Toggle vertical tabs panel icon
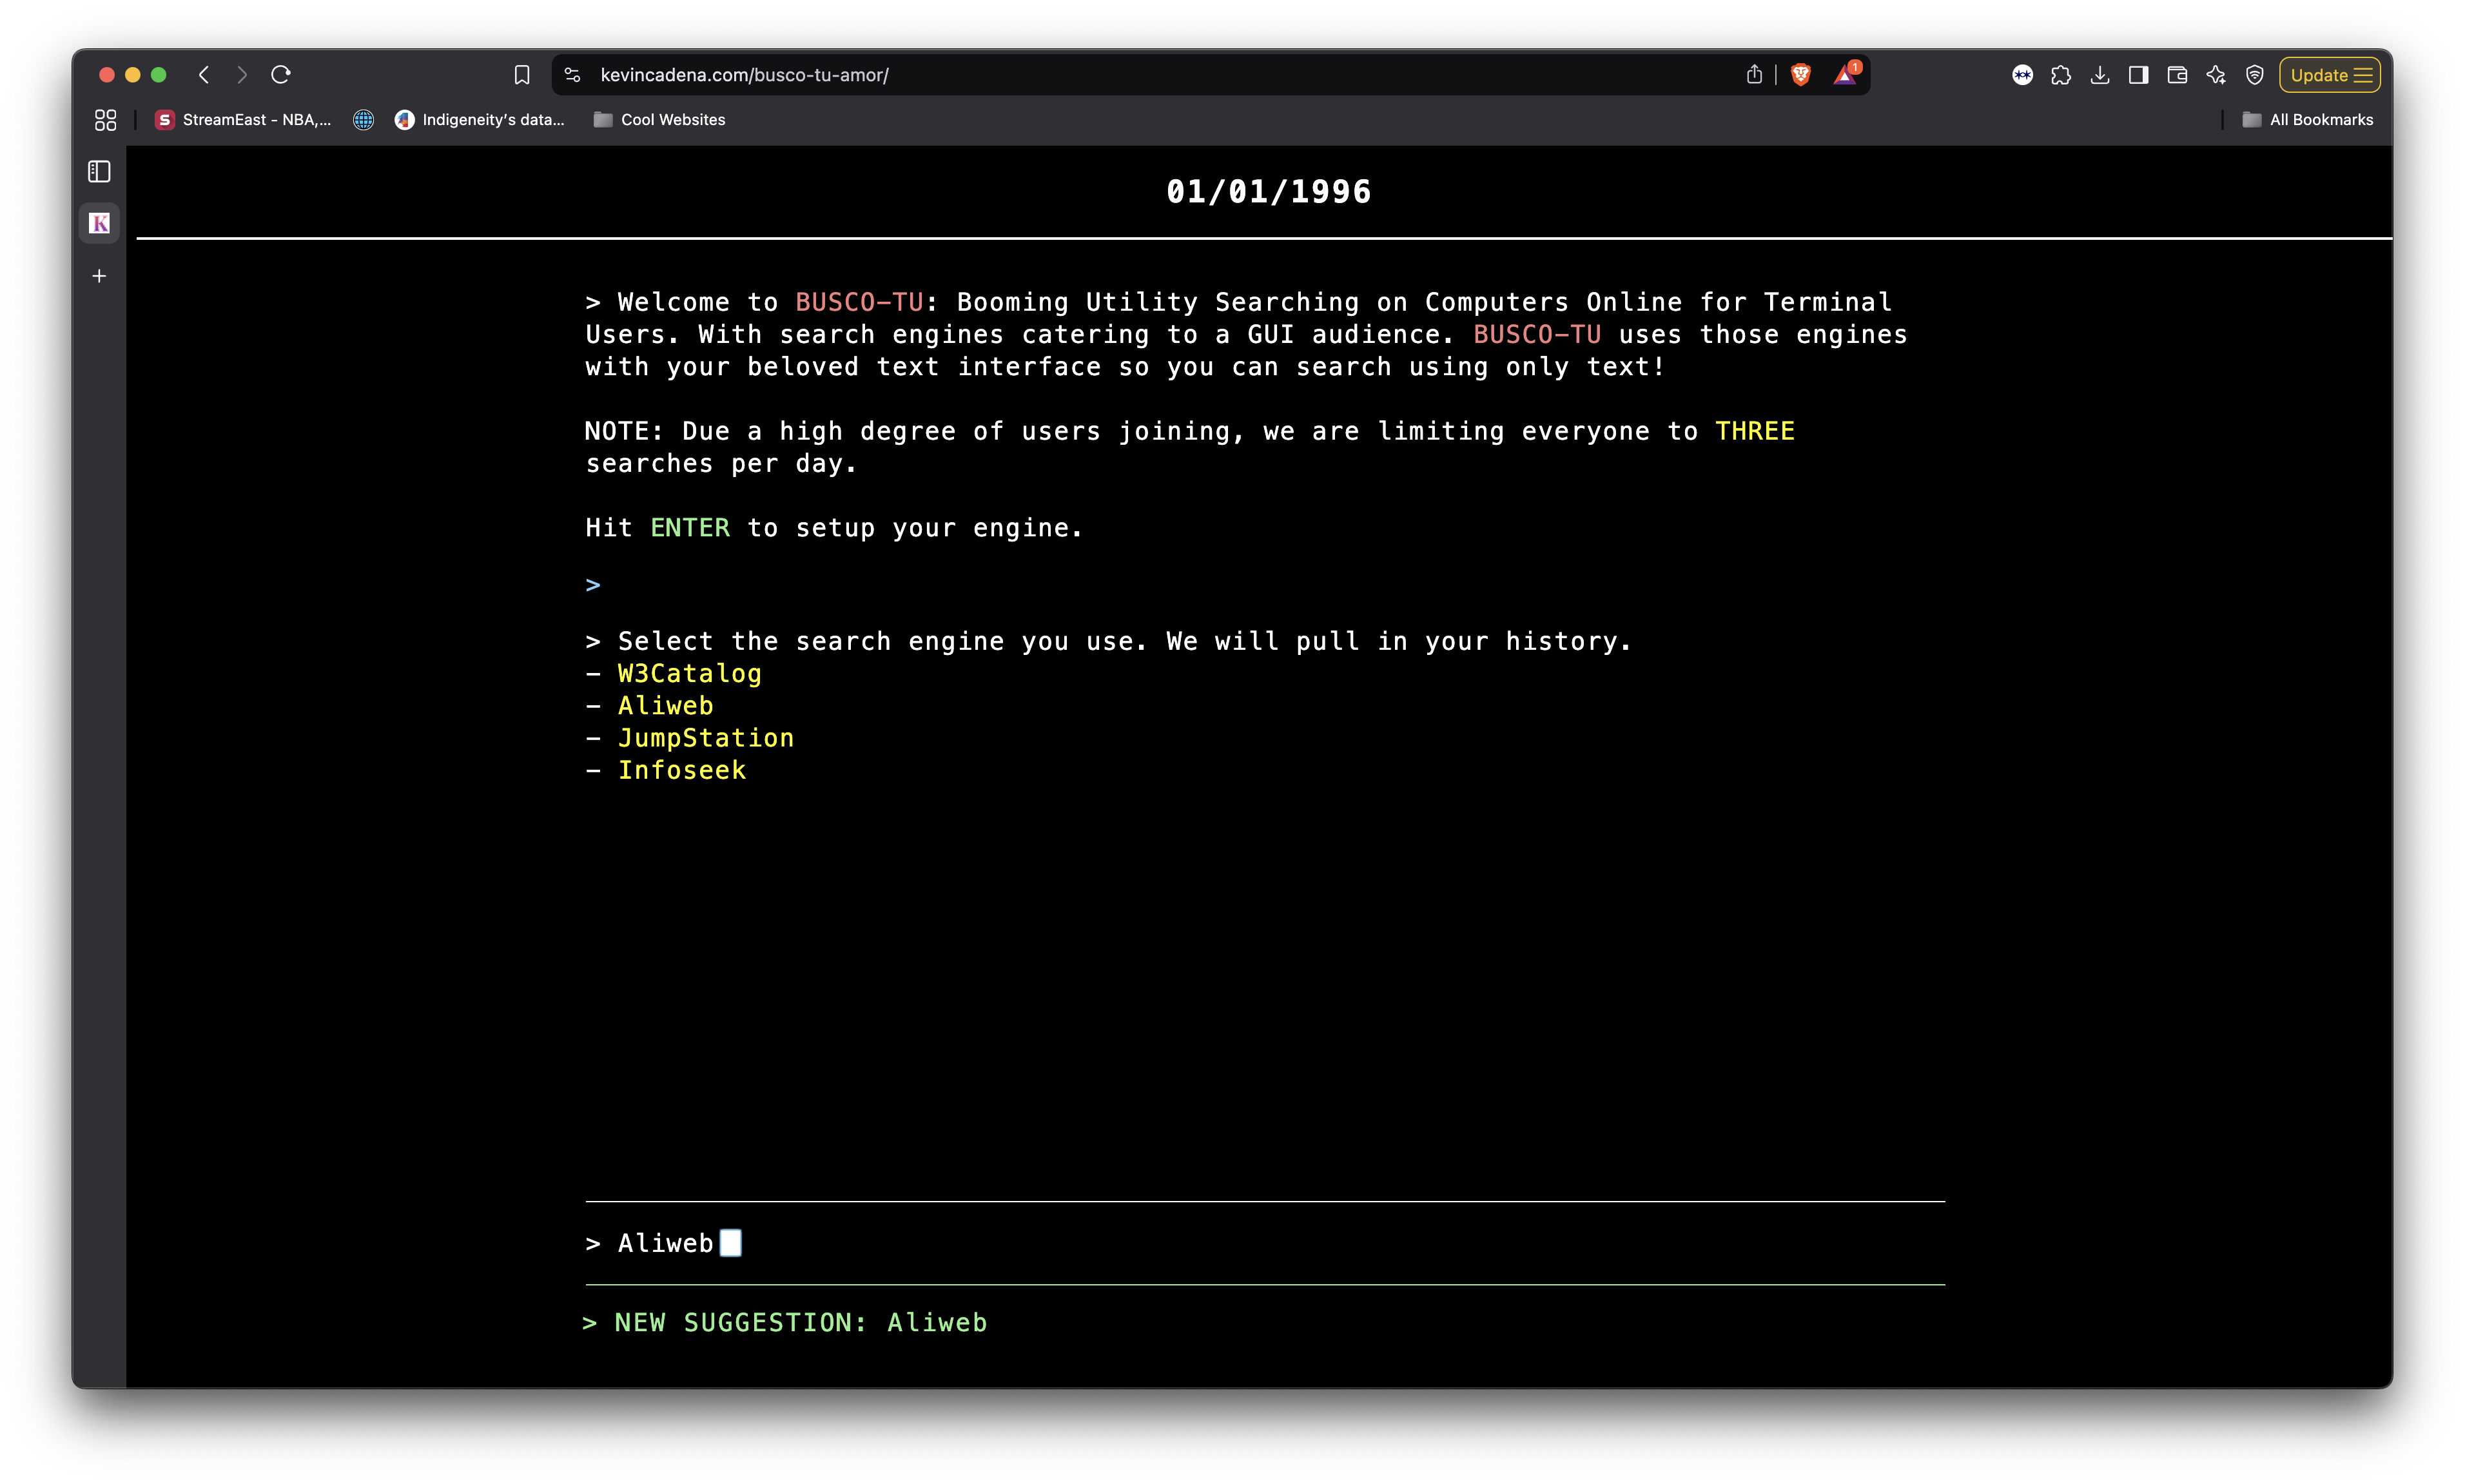Viewport: 2465px width, 1484px height. point(99,172)
